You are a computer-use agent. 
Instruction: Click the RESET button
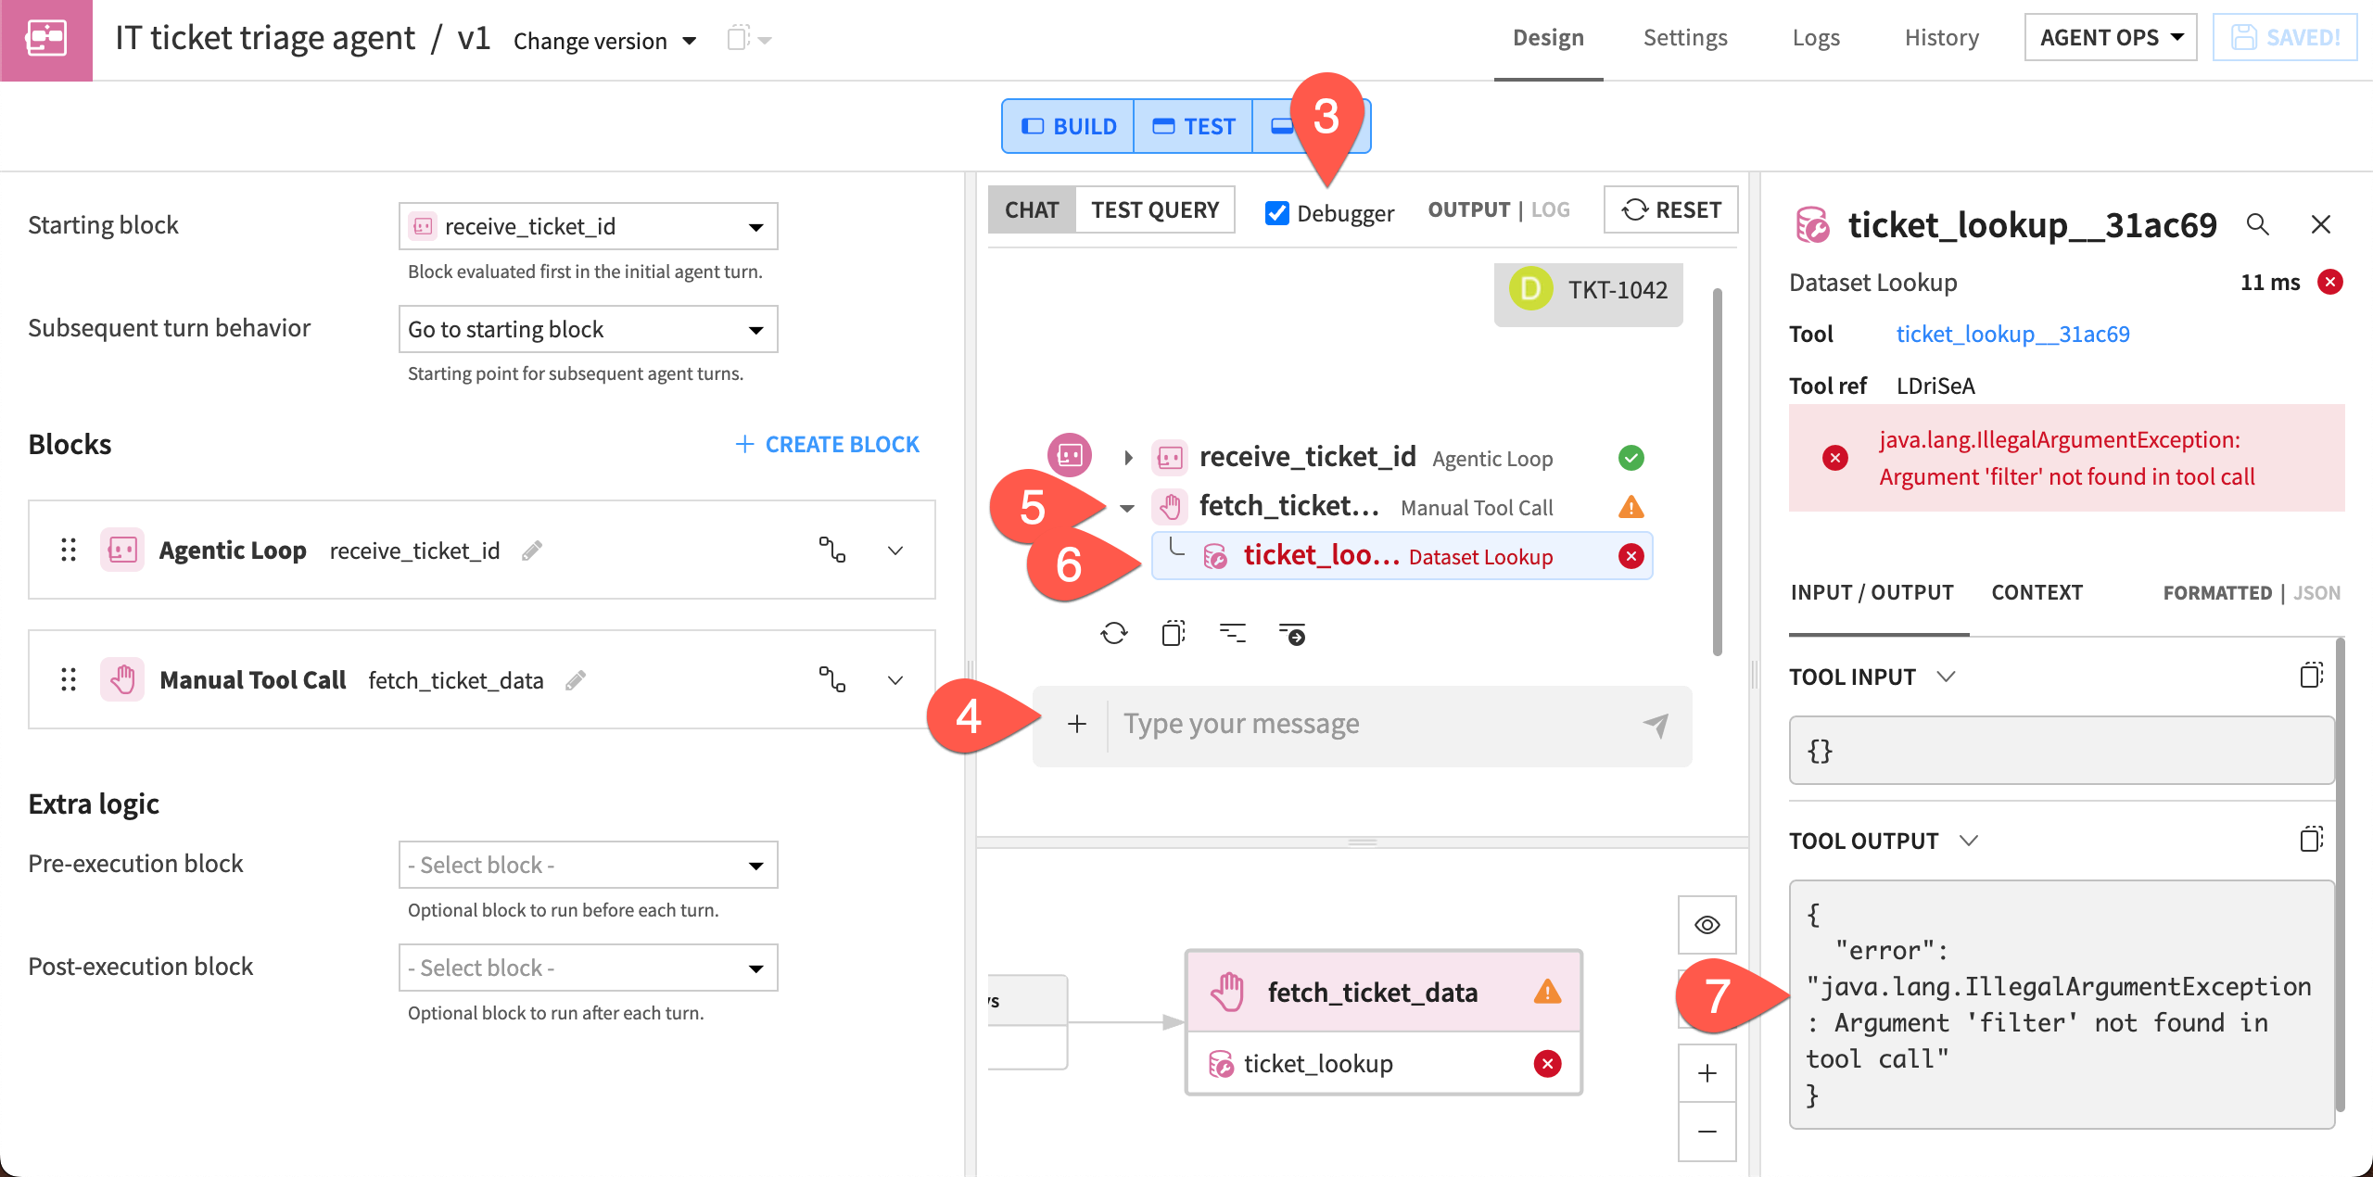[1671, 210]
